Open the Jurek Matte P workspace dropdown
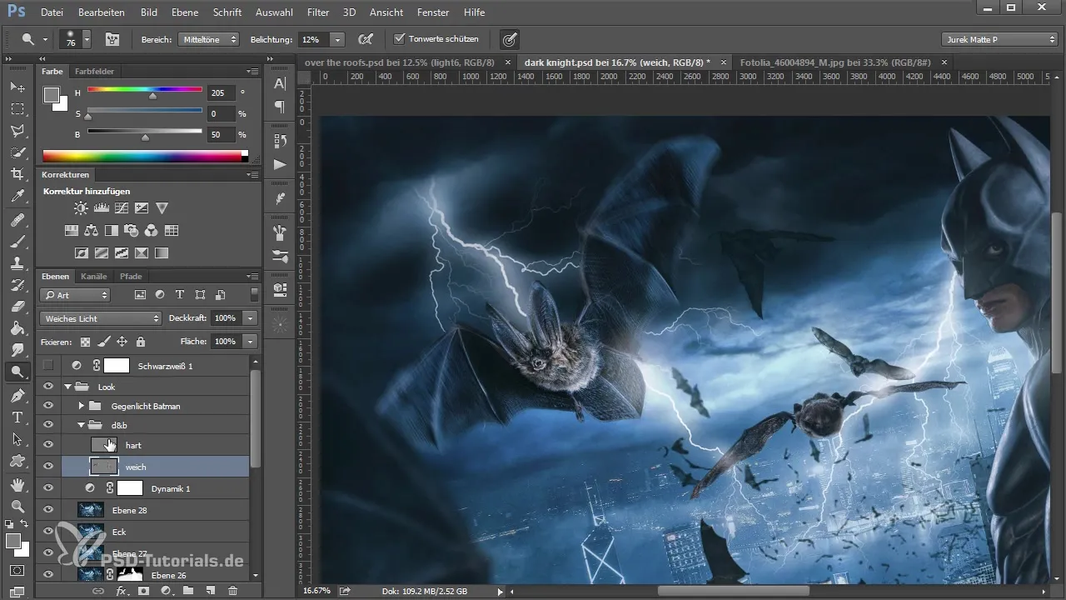The image size is (1066, 600). tap(999, 39)
